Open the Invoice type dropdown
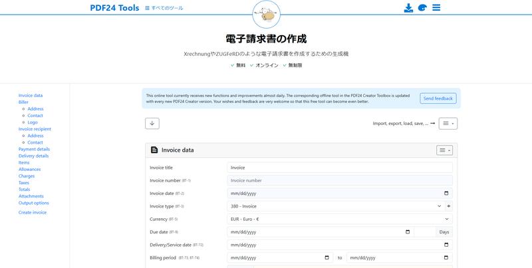This screenshot has width=532, height=268. (x=336, y=206)
